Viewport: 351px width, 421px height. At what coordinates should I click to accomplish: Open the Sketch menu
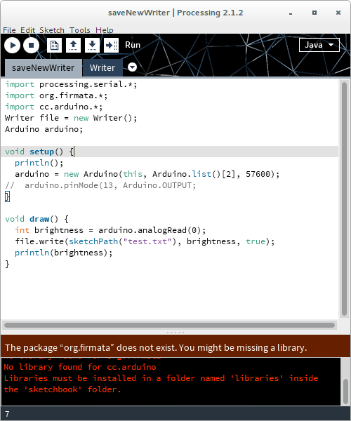pyautogui.click(x=52, y=30)
